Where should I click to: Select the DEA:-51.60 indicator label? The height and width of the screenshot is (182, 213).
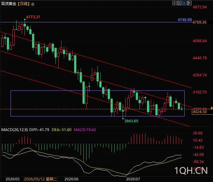62,130
